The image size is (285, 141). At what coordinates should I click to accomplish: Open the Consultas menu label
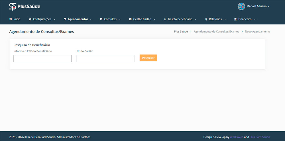point(110,19)
